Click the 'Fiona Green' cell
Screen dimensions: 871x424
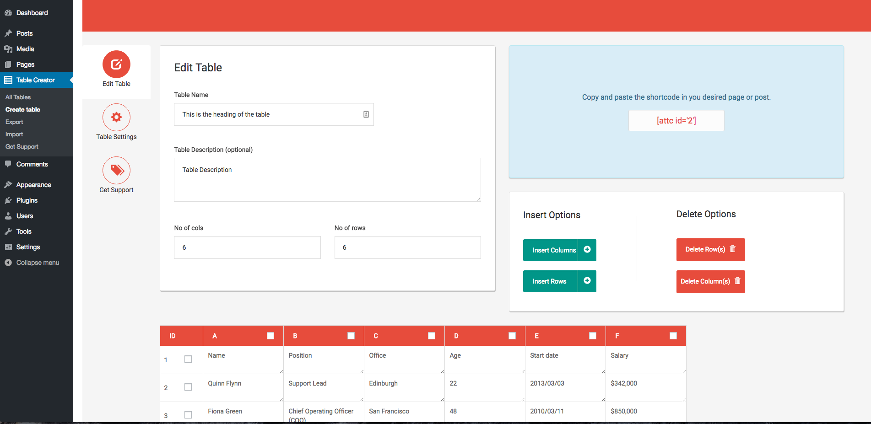[x=243, y=412]
